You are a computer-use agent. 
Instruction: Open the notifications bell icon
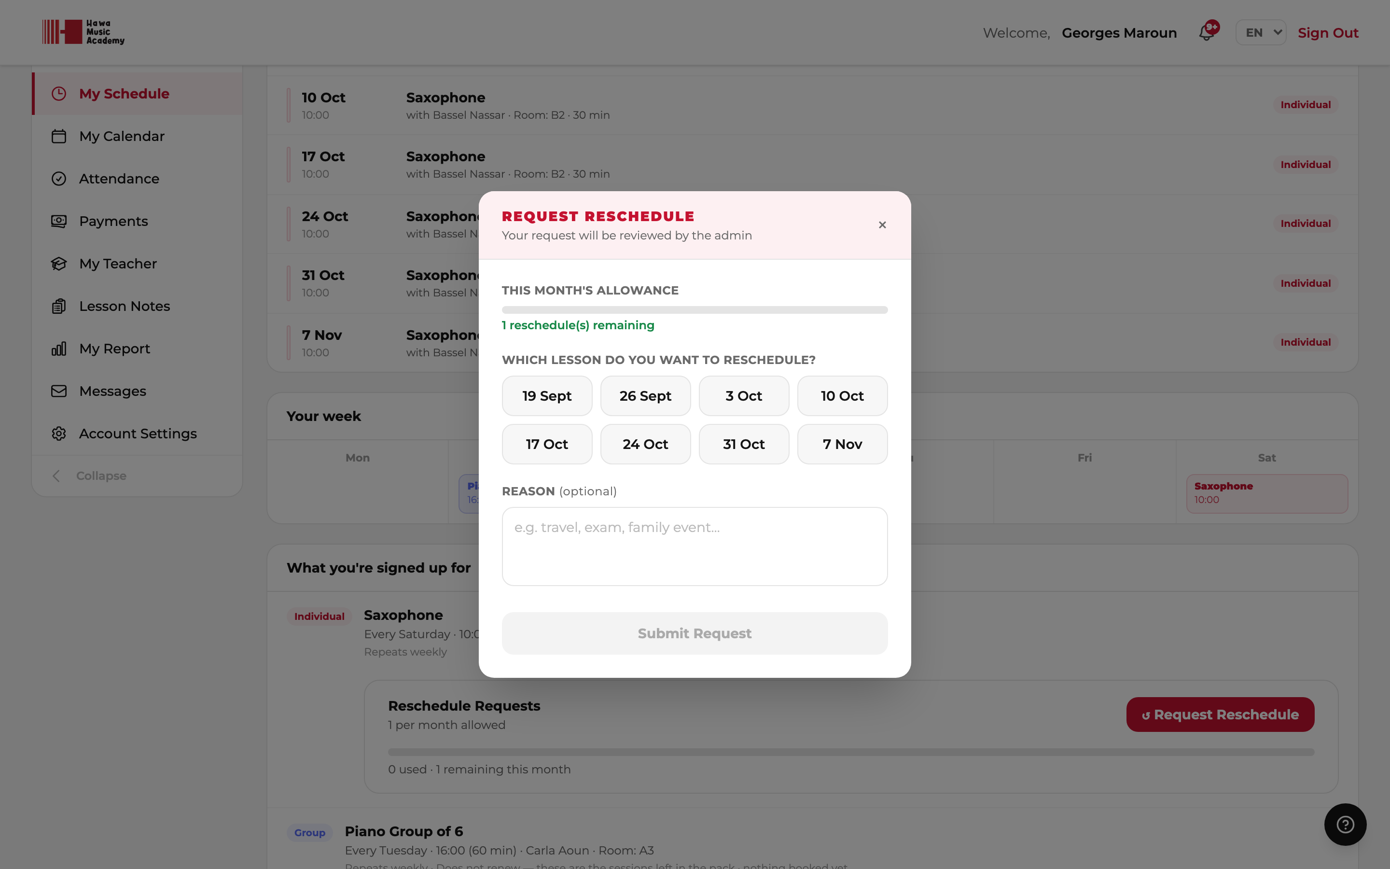[x=1207, y=32]
